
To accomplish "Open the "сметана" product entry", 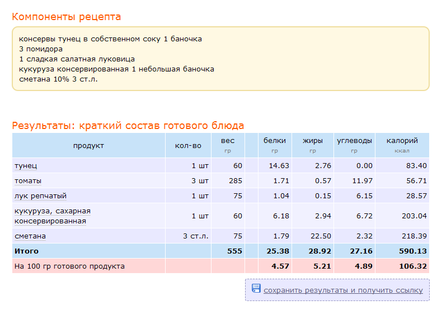I will click(x=30, y=236).
